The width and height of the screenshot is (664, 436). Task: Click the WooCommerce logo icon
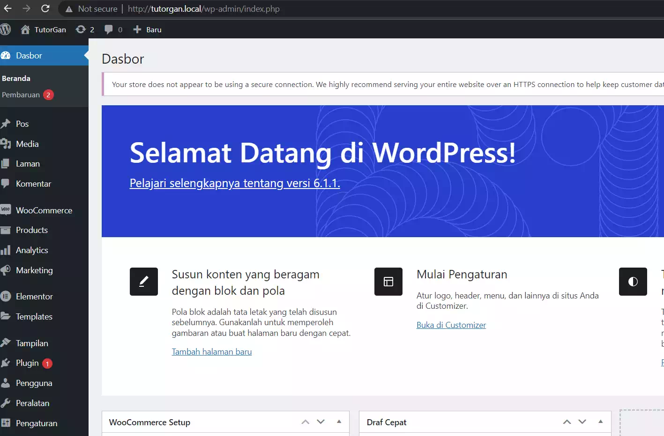tap(6, 210)
